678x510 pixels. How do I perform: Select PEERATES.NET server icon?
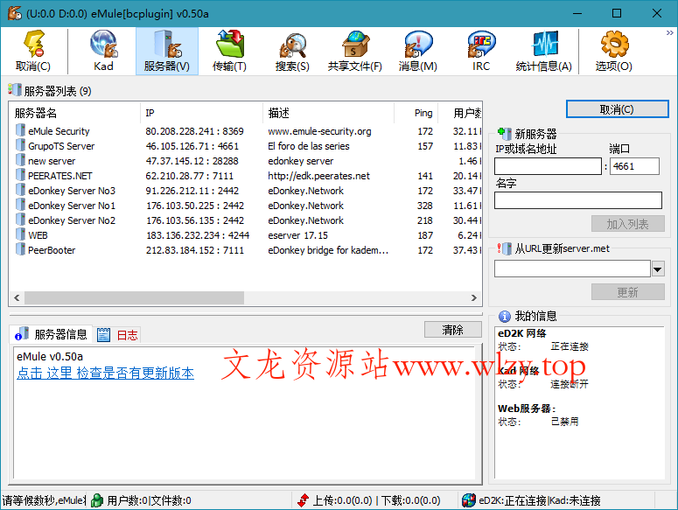click(20, 175)
